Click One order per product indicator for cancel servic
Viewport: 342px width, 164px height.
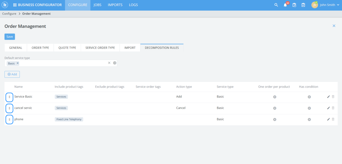(275, 108)
